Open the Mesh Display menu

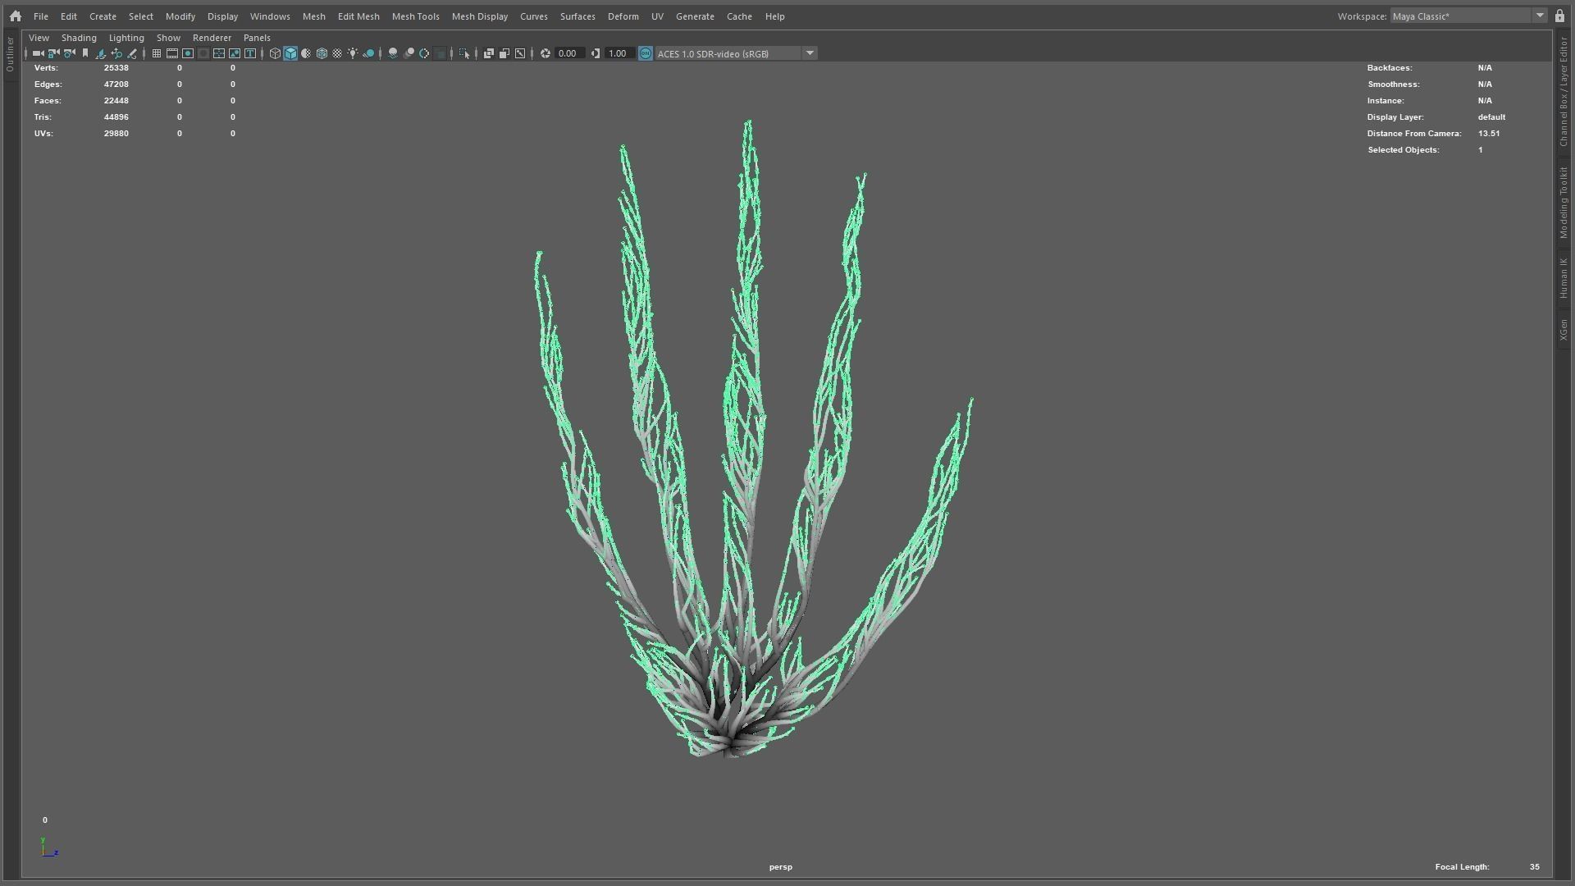pos(480,16)
